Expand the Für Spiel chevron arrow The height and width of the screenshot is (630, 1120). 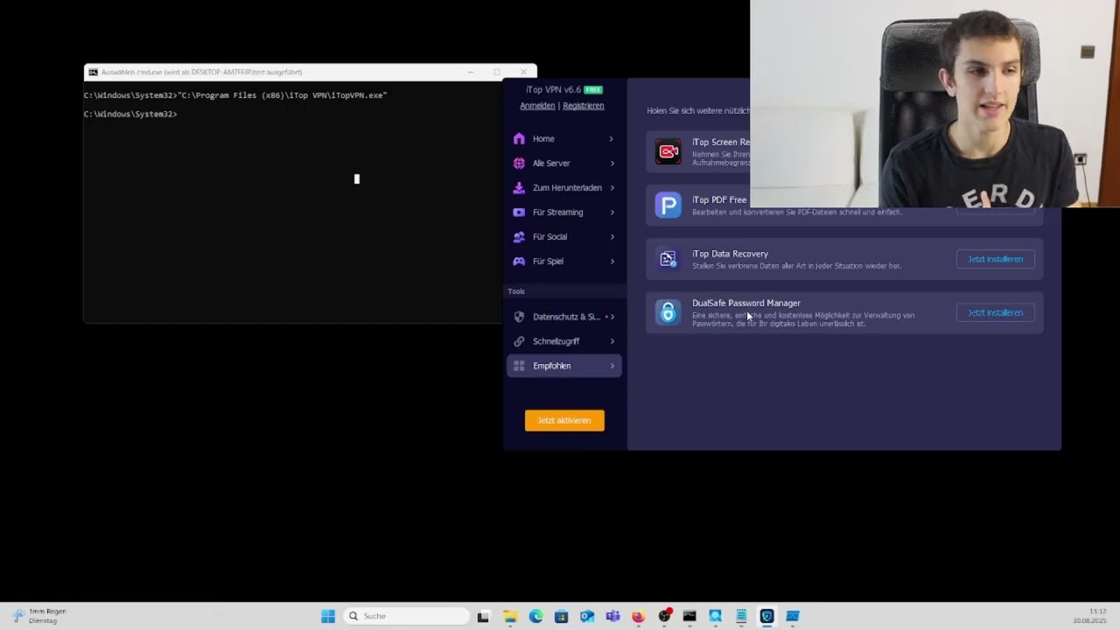point(612,261)
